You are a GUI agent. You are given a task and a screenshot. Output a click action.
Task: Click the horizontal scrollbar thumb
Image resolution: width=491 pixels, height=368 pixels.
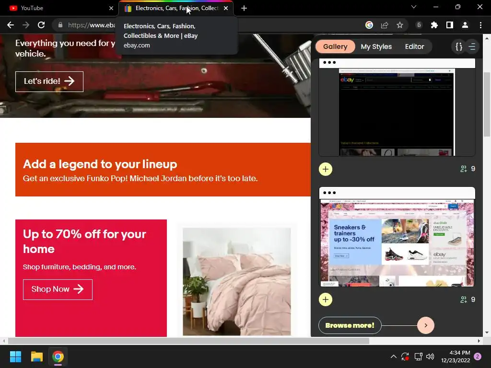(x=188, y=341)
